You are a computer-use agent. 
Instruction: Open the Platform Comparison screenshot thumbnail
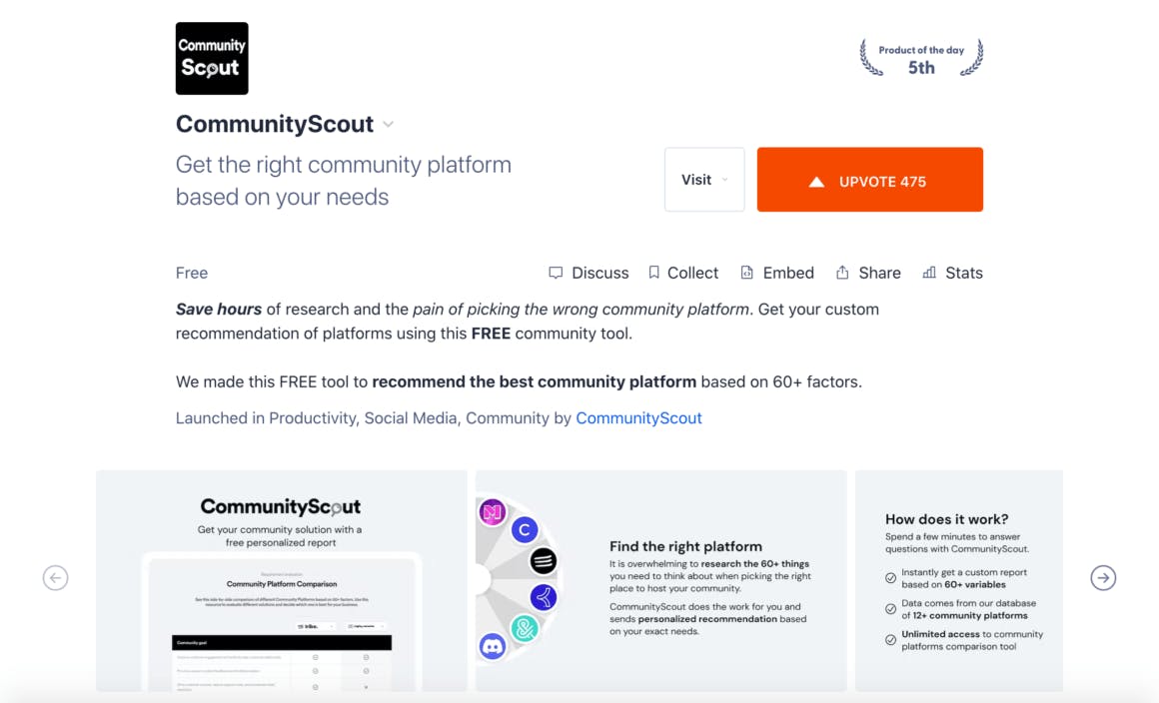281,580
